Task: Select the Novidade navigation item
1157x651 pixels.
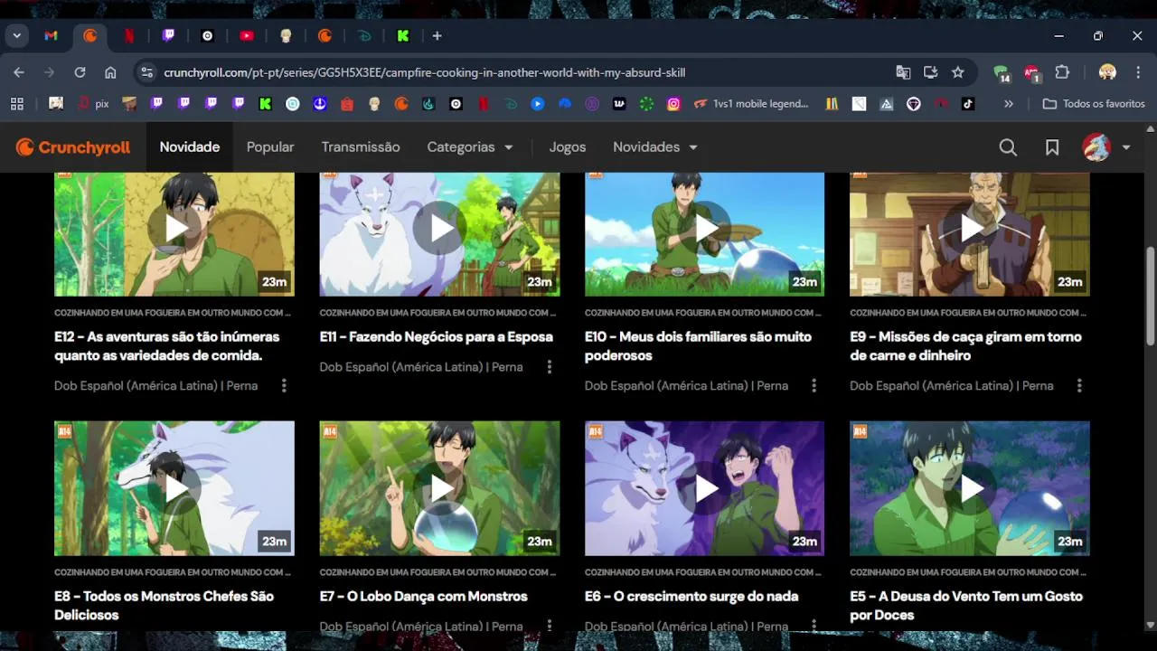Action: pos(190,147)
